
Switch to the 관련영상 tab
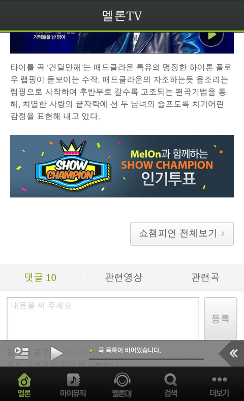[x=124, y=277]
